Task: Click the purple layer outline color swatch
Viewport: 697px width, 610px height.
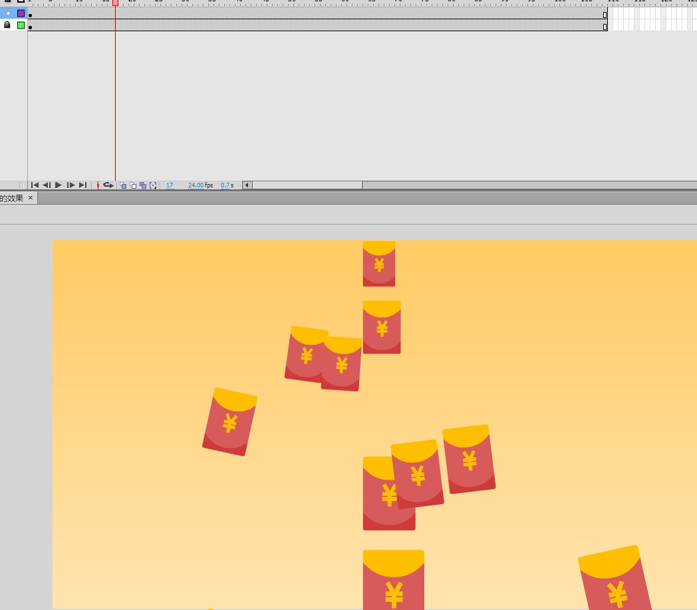Action: pyautogui.click(x=21, y=13)
